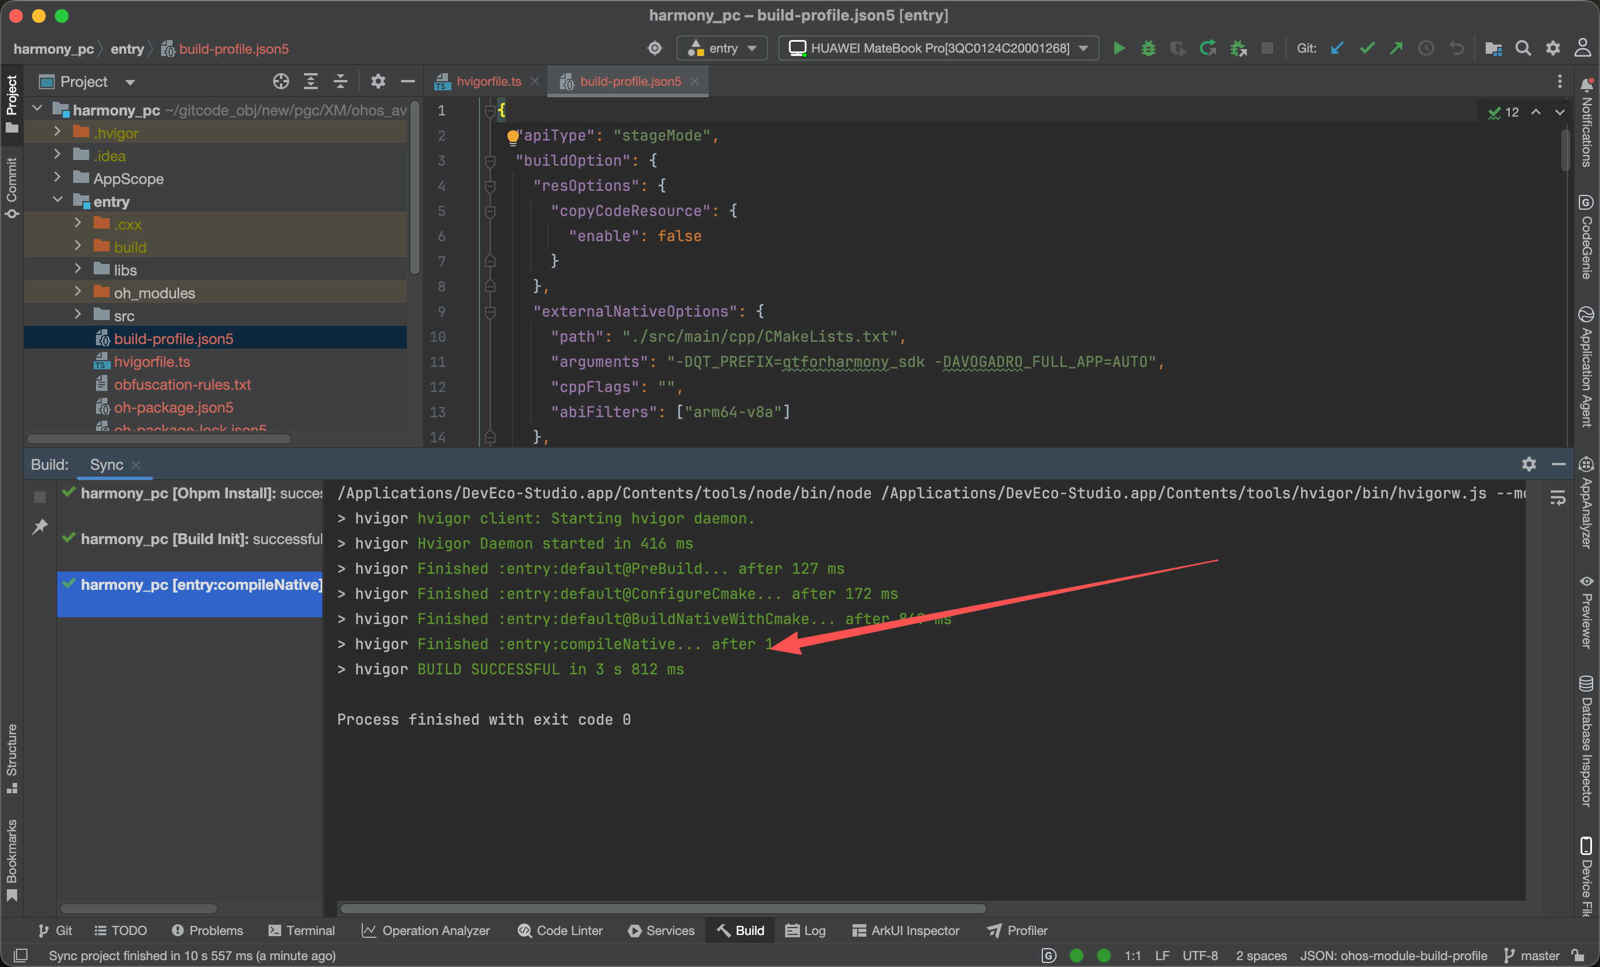Expand all icon in Project panel

point(310,81)
